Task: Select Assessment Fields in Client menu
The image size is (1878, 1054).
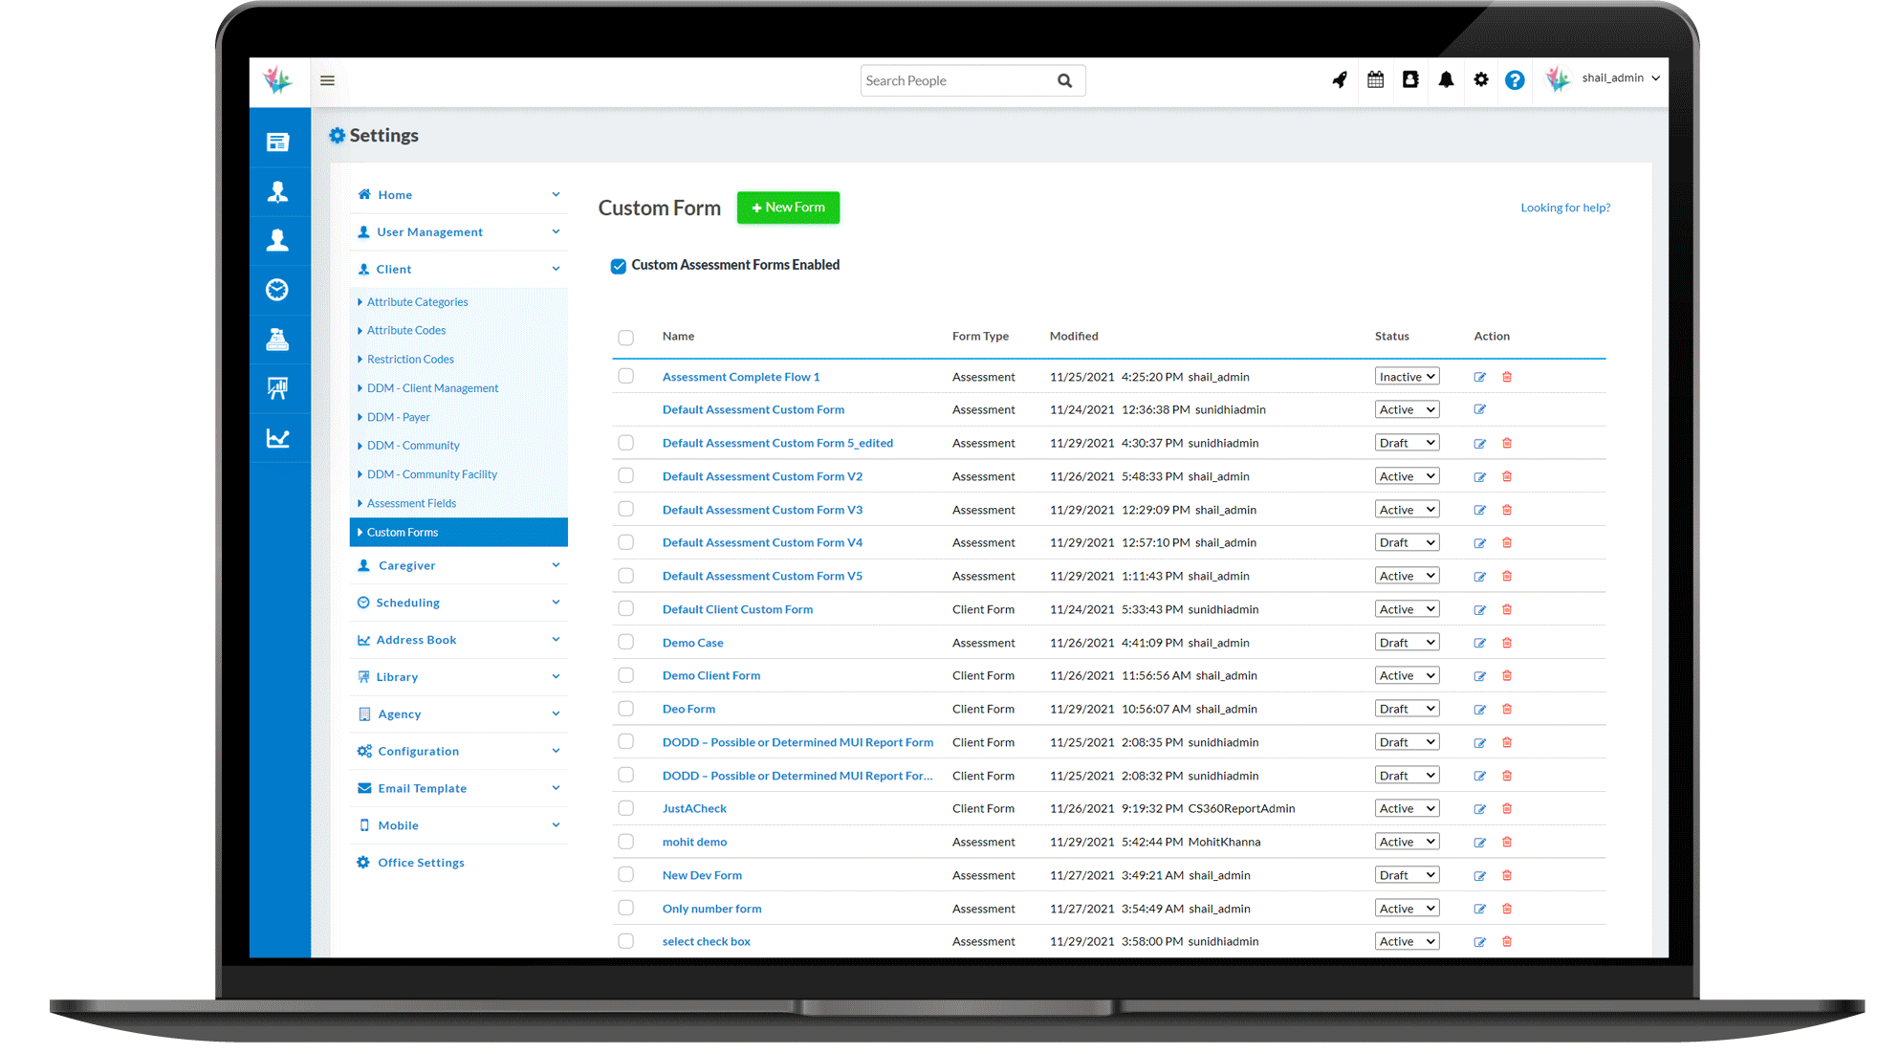Action: click(x=411, y=504)
